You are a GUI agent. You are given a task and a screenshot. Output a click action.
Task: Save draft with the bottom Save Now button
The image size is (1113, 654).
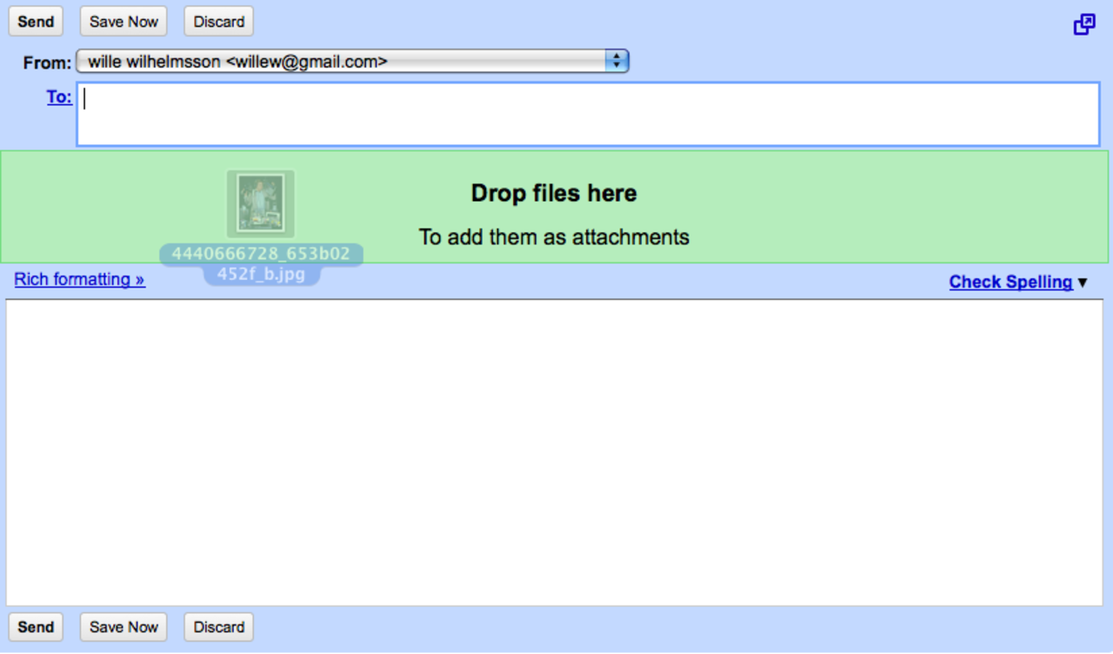[123, 626]
